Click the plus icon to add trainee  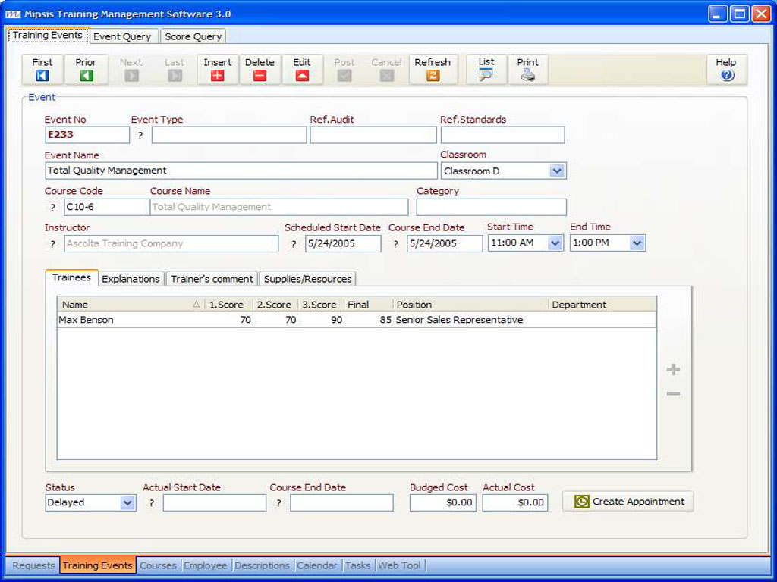673,370
